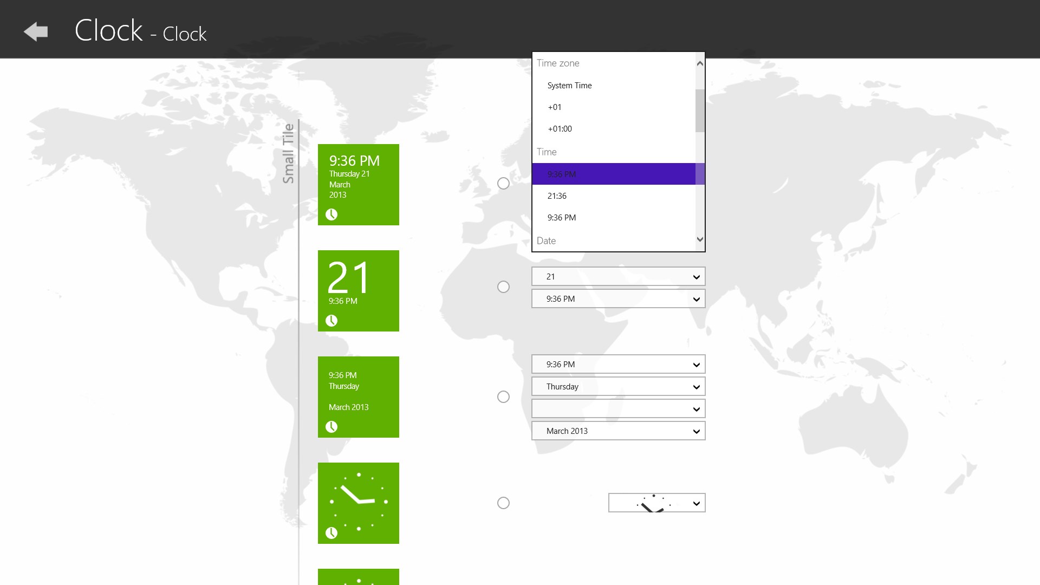
Task: Open the dropdown showing 21
Action: (618, 277)
